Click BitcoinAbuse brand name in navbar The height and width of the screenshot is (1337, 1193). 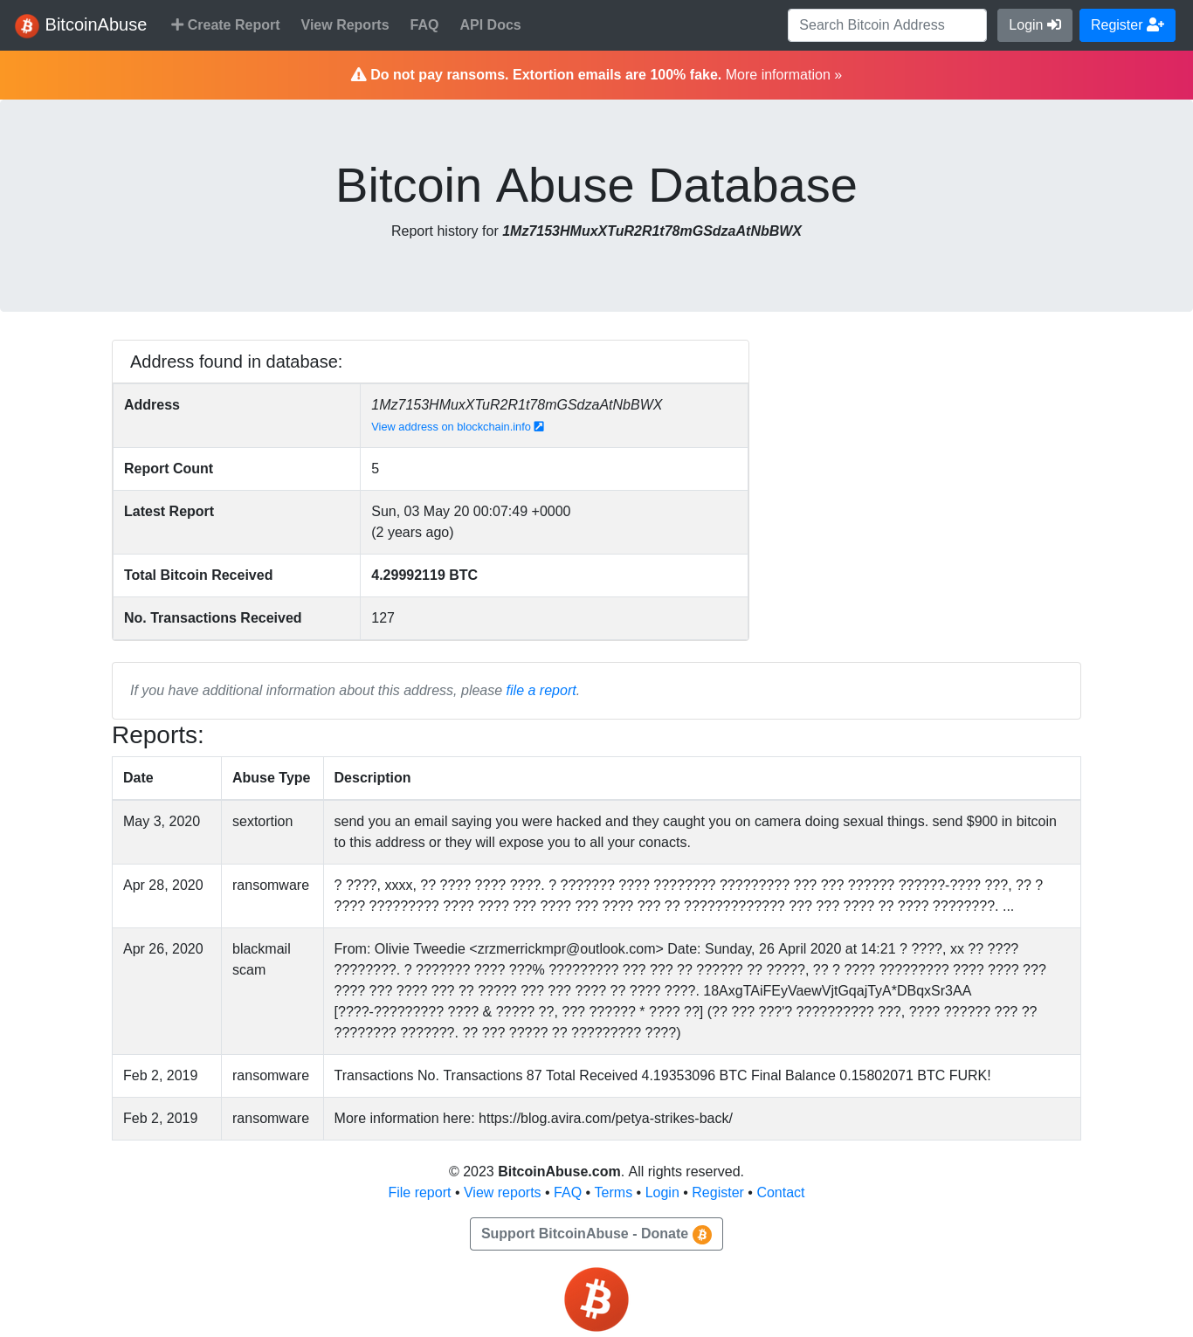(96, 25)
